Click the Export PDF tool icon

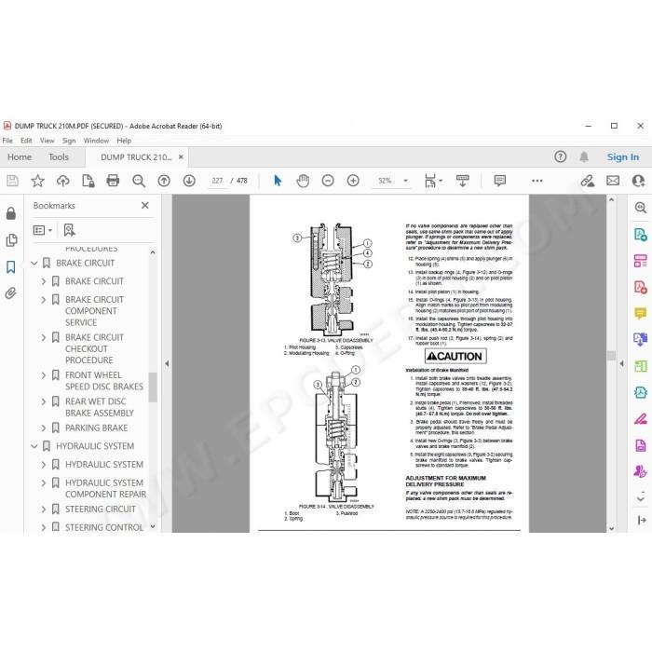pyautogui.click(x=641, y=235)
